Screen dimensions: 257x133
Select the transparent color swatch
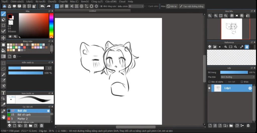[11, 22]
